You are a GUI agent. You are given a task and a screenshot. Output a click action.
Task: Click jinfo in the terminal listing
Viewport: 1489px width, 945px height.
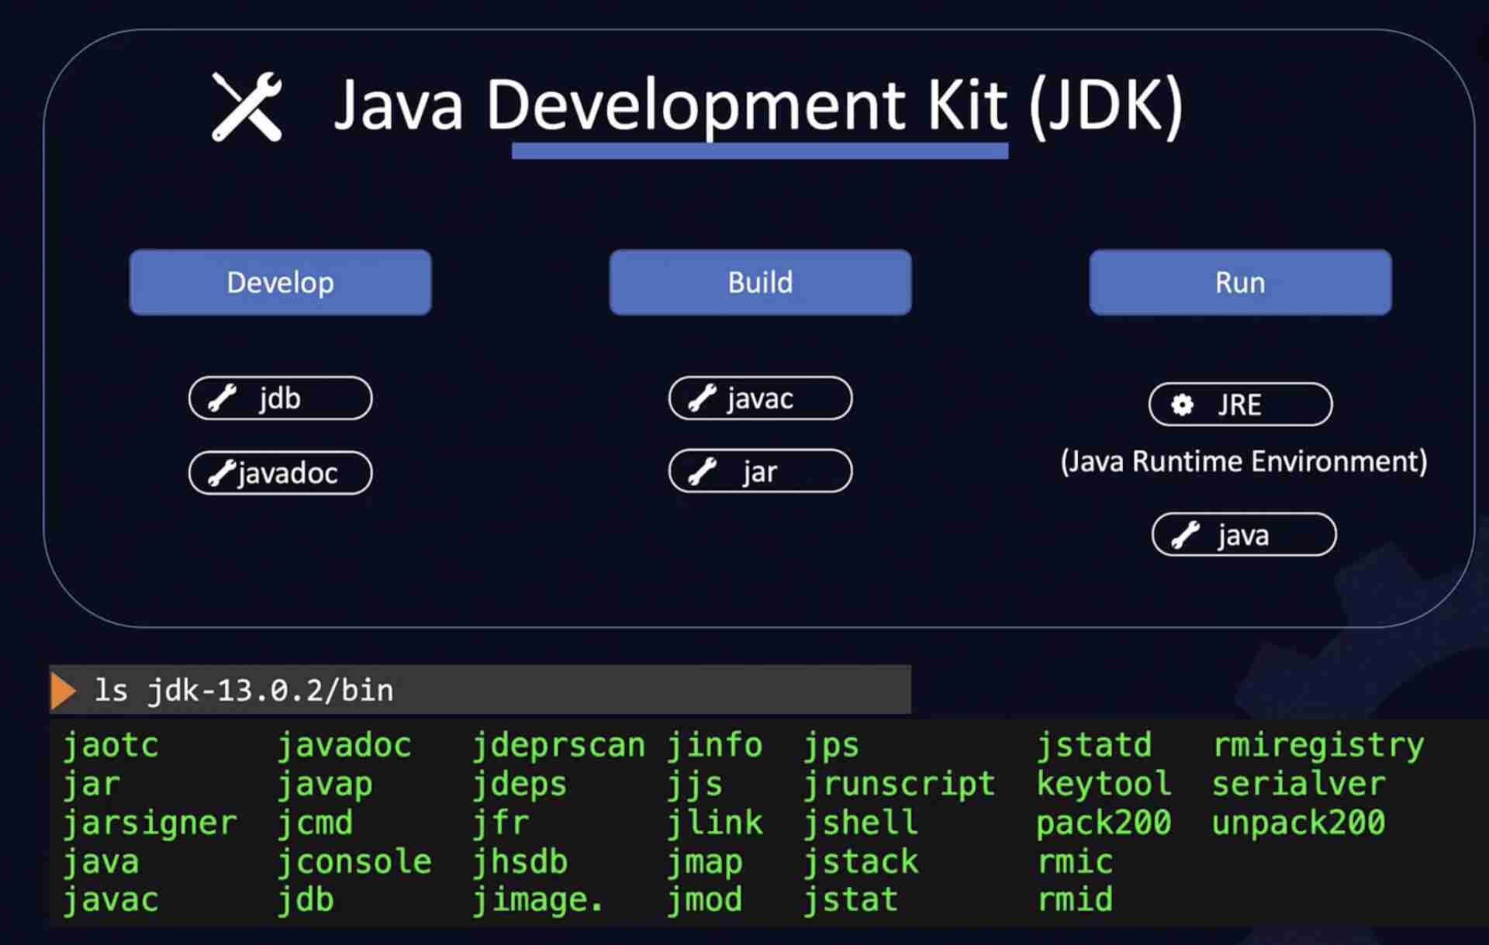[715, 745]
